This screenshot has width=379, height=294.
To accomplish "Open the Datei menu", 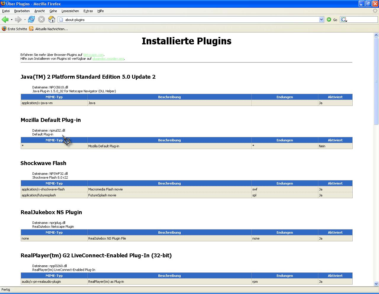I will (x=6, y=11).
